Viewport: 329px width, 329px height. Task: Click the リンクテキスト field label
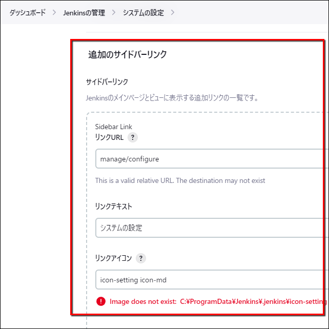click(x=114, y=206)
